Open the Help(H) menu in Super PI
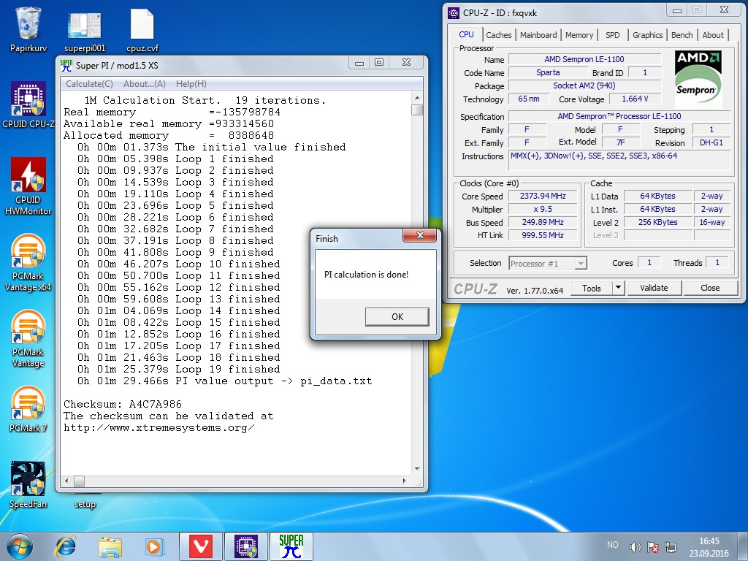The height and width of the screenshot is (561, 748). (x=191, y=84)
